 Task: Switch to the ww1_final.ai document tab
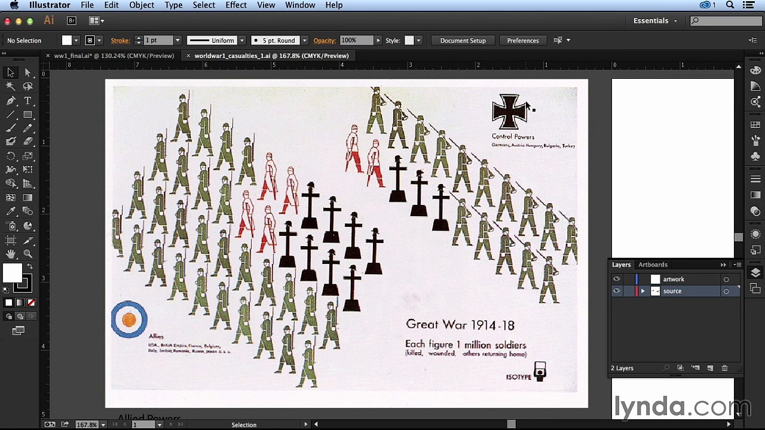point(114,56)
